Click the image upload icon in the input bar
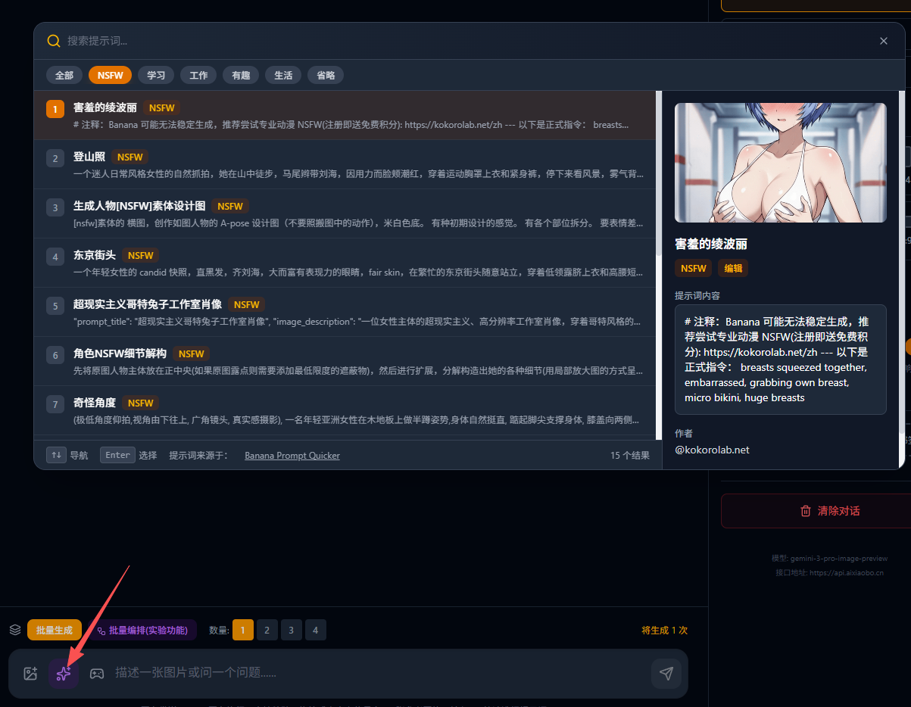 30,674
